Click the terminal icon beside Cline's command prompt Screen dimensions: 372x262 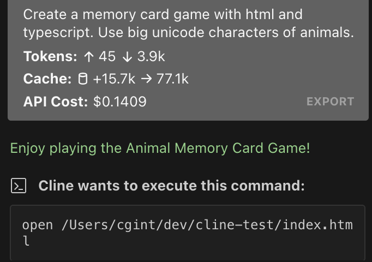19,186
